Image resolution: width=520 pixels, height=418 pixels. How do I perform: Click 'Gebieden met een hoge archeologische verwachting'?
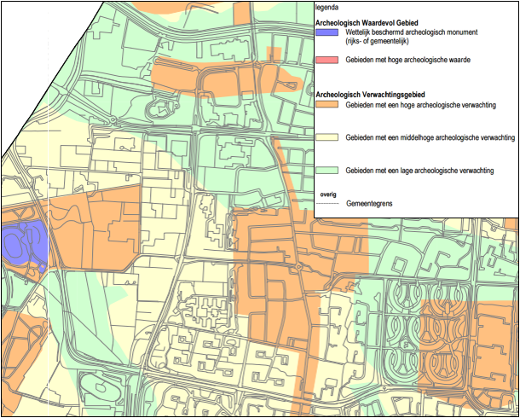tap(420, 105)
